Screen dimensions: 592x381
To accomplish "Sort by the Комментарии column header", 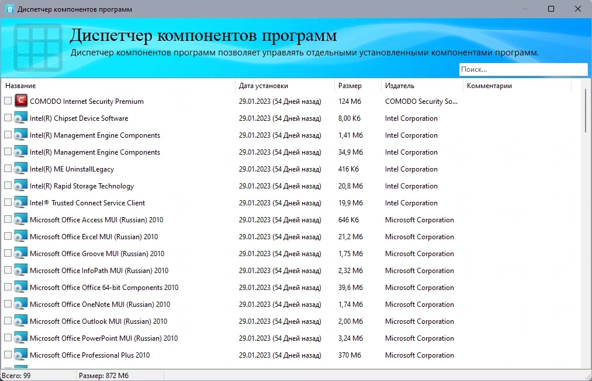I will [x=517, y=86].
